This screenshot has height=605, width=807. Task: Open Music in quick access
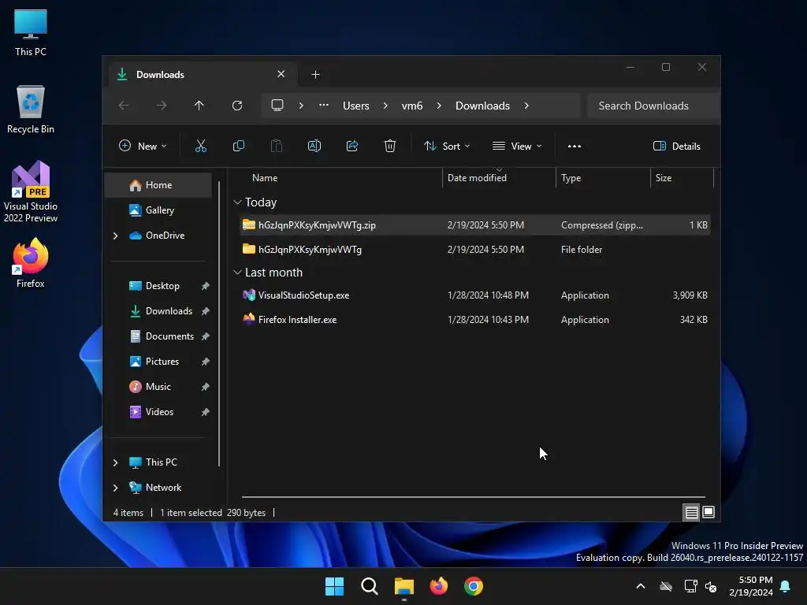pyautogui.click(x=158, y=387)
